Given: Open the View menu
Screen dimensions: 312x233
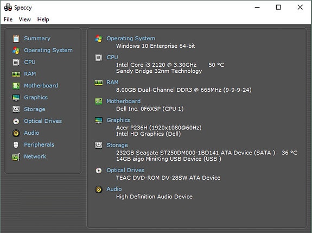Looking at the screenshot, I should click(x=25, y=20).
